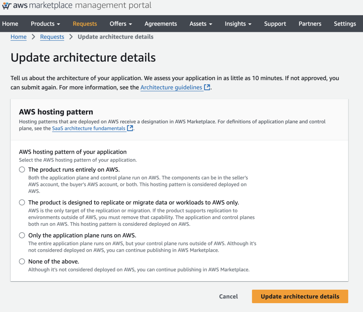Expand the Assets dropdown menu

pos(201,24)
